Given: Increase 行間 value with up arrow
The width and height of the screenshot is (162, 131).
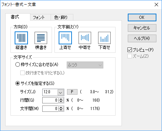Looking at the screenshot, I should point(61,99).
